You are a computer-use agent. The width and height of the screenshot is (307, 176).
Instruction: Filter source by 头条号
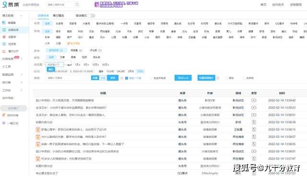(x=59, y=23)
